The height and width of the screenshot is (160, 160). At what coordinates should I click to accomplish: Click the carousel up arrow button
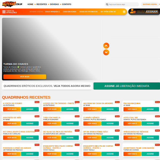[106, 46]
